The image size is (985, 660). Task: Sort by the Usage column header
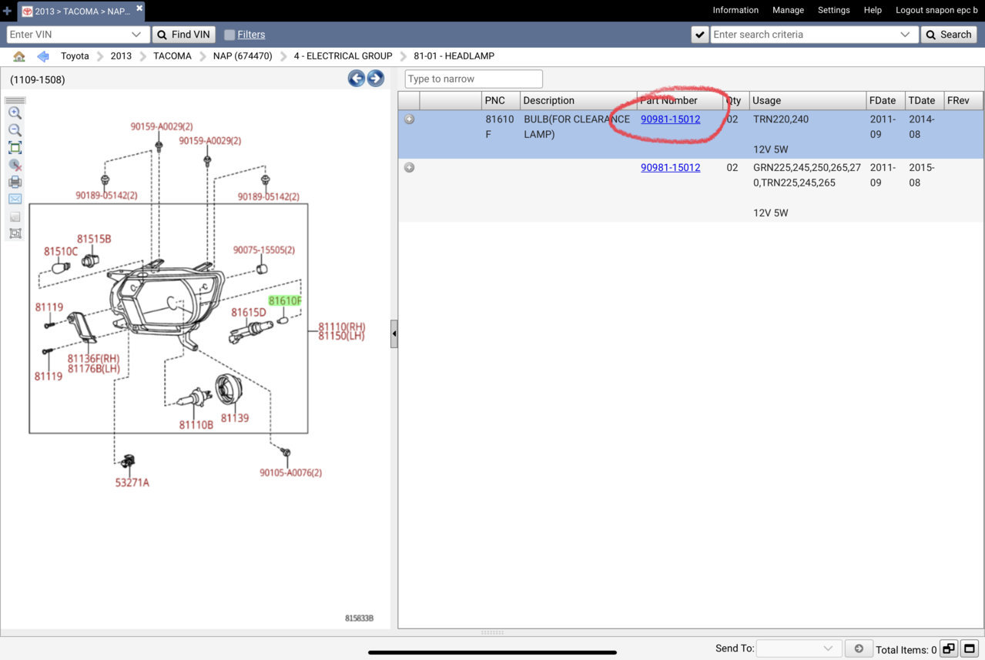(x=808, y=101)
